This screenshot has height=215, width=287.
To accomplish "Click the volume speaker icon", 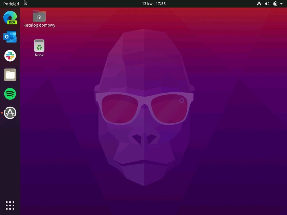I will (267, 4).
